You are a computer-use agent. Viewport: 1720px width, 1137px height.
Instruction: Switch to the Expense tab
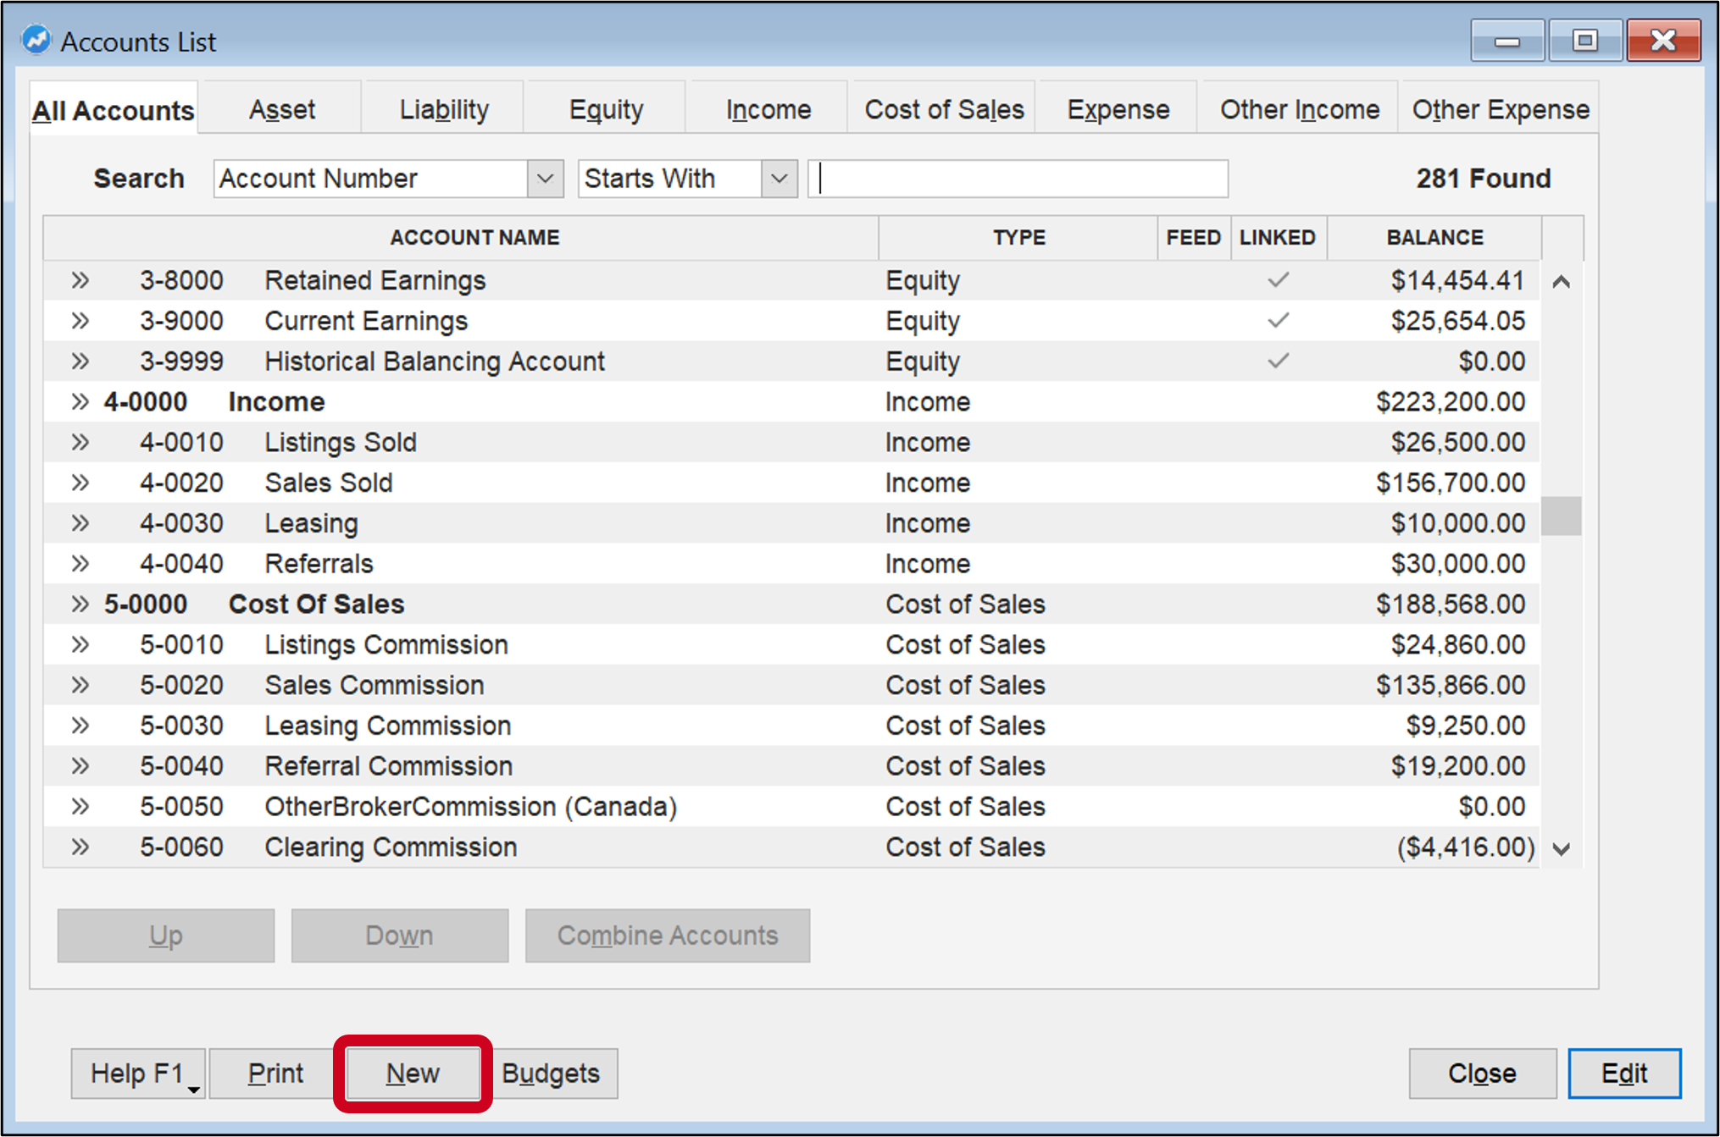[1117, 108]
